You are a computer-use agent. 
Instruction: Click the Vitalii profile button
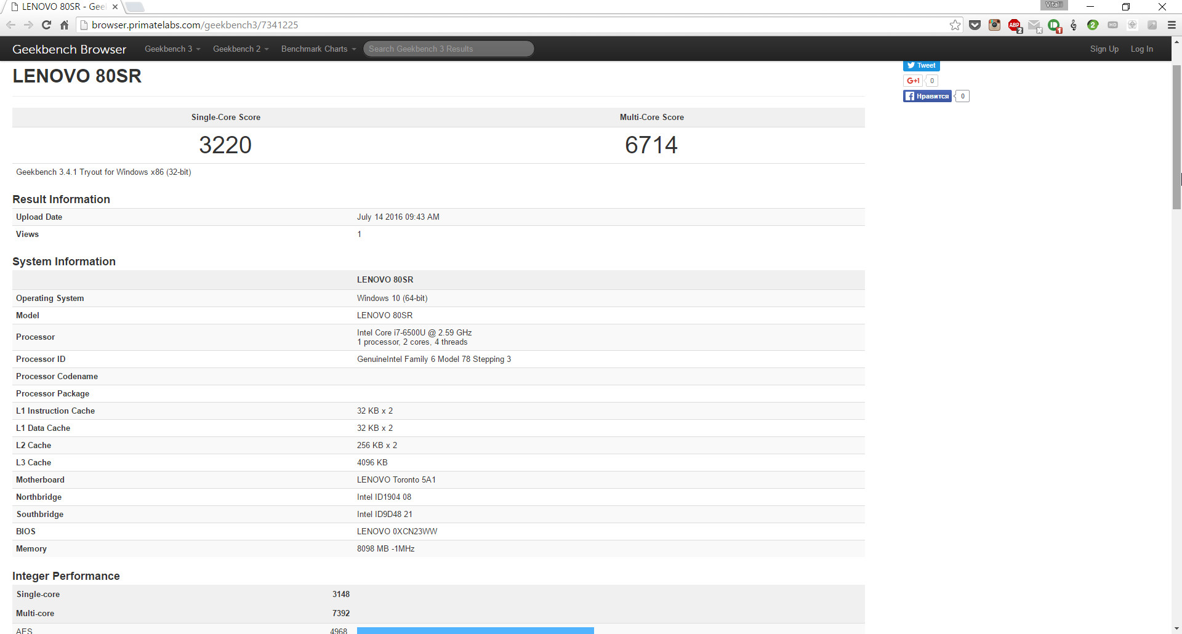pyautogui.click(x=1054, y=5)
